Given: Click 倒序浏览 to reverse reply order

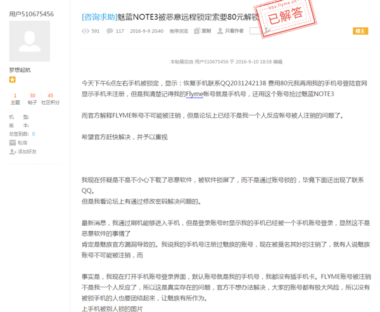Looking at the screenshot, I should coord(179,31).
